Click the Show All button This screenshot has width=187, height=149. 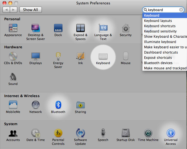pyautogui.click(x=30, y=10)
